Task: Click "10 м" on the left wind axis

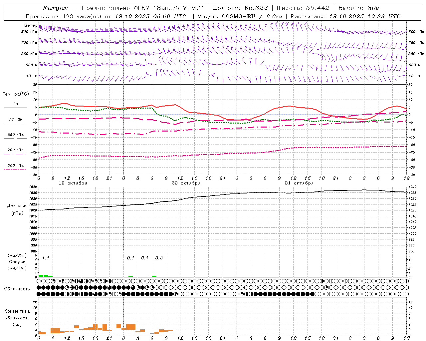Action: pos(32,76)
